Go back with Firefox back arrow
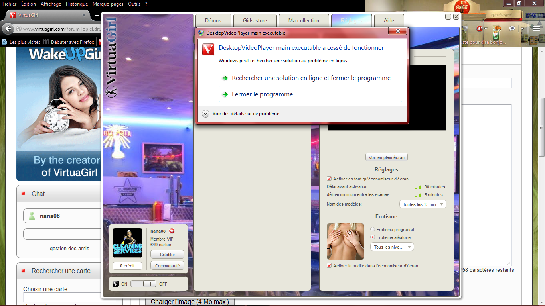This screenshot has width=545, height=306. click(x=8, y=29)
